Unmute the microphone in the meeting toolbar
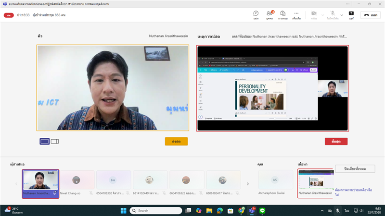Image resolution: width=385 pixels, height=216 pixels. pos(330,14)
